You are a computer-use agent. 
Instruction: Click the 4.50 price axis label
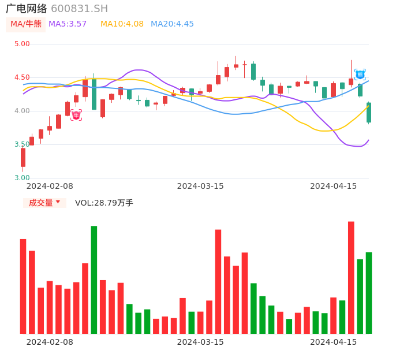22,77
